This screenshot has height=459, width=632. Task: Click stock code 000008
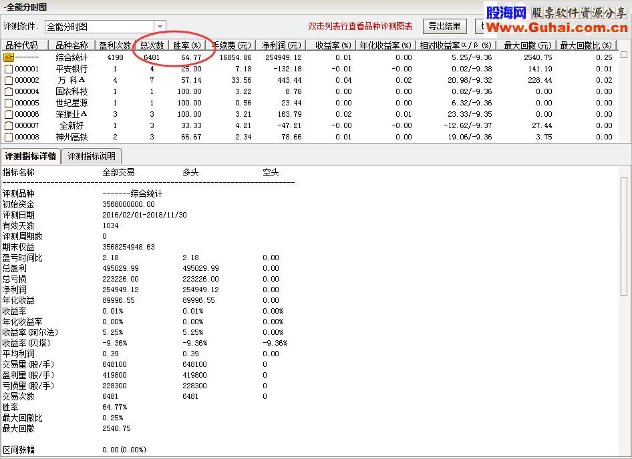pos(27,137)
